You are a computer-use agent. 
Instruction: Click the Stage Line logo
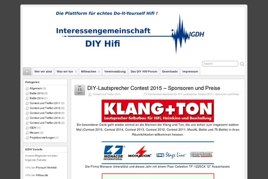click(x=171, y=155)
